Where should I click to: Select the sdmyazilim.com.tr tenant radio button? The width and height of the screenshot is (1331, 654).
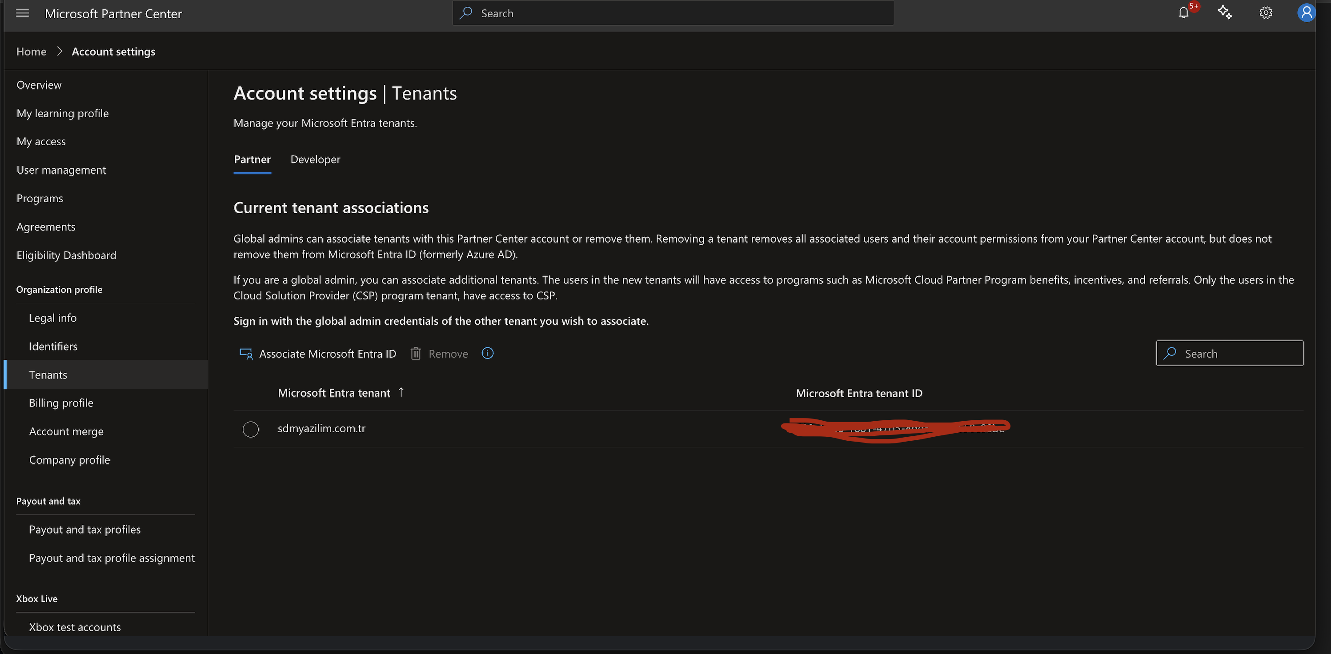[x=251, y=429]
